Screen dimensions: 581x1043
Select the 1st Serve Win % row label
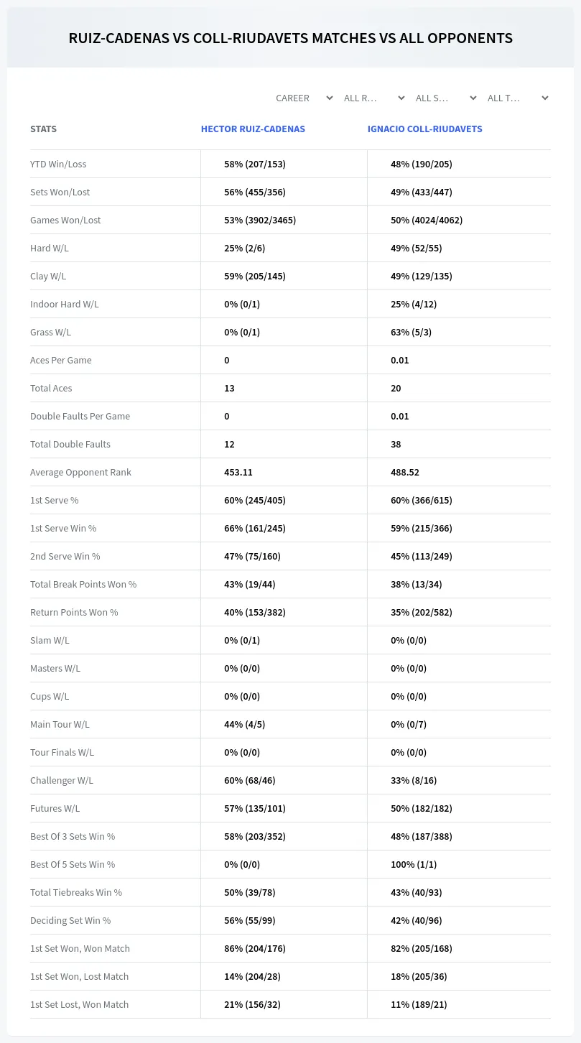[x=63, y=529]
